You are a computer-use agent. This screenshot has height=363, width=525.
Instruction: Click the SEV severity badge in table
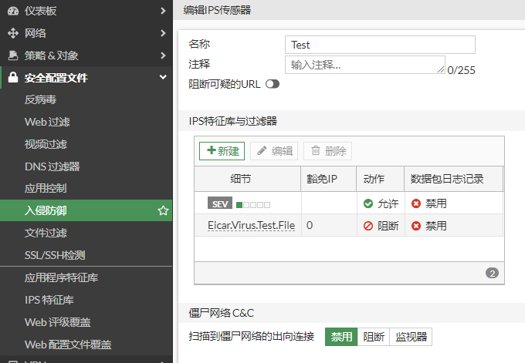(x=220, y=203)
